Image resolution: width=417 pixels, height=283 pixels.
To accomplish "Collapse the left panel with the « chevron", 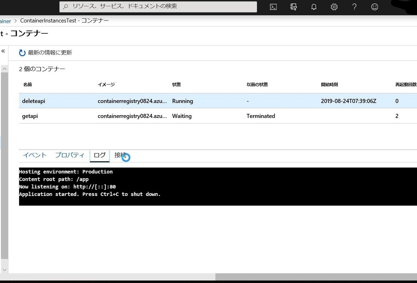I will pyautogui.click(x=3, y=51).
